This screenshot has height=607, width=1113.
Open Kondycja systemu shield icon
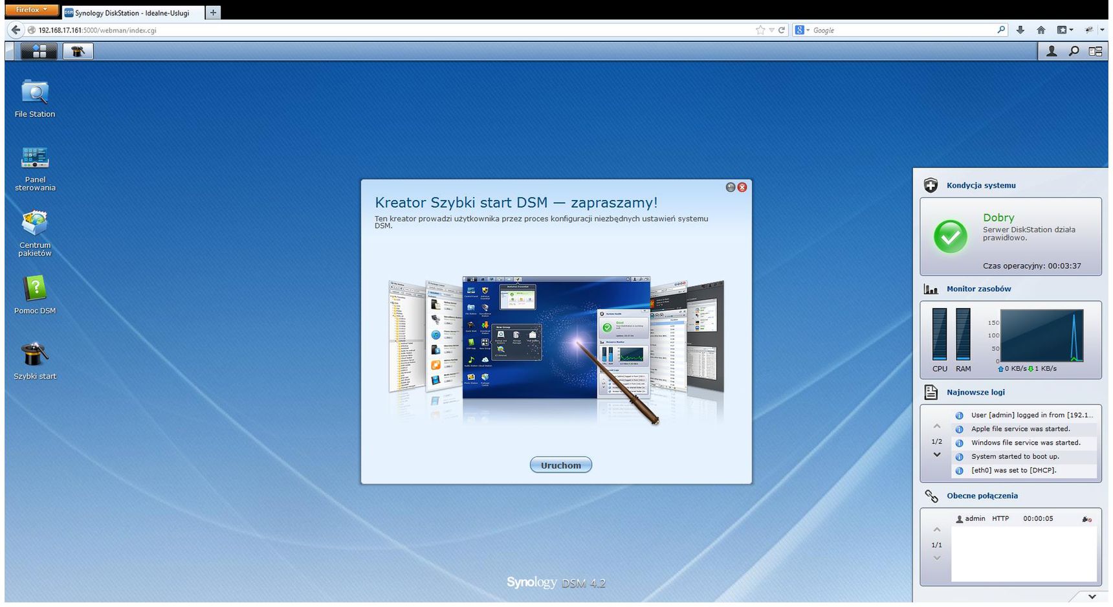pos(931,186)
